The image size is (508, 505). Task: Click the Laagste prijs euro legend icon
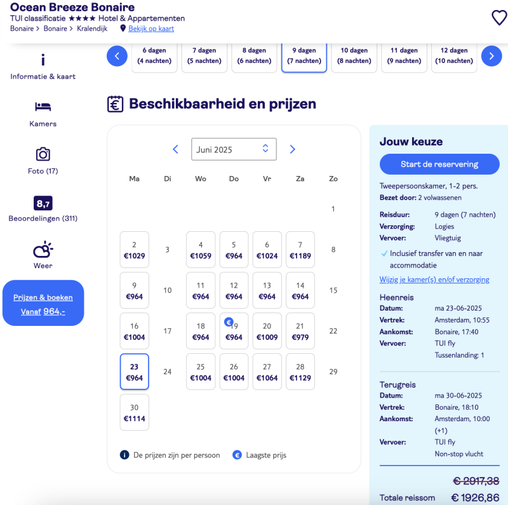pyautogui.click(x=237, y=455)
